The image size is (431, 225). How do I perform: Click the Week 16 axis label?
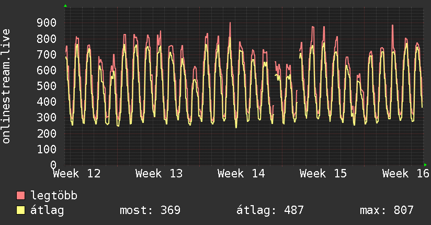[x=406, y=174]
